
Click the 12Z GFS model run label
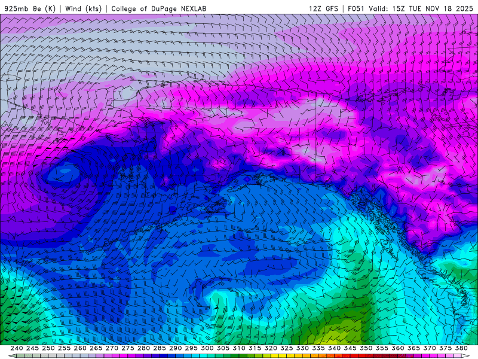pyautogui.click(x=323, y=8)
